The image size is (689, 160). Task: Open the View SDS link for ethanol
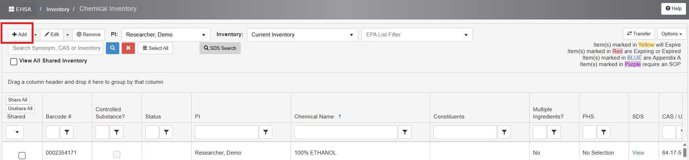pyautogui.click(x=638, y=153)
